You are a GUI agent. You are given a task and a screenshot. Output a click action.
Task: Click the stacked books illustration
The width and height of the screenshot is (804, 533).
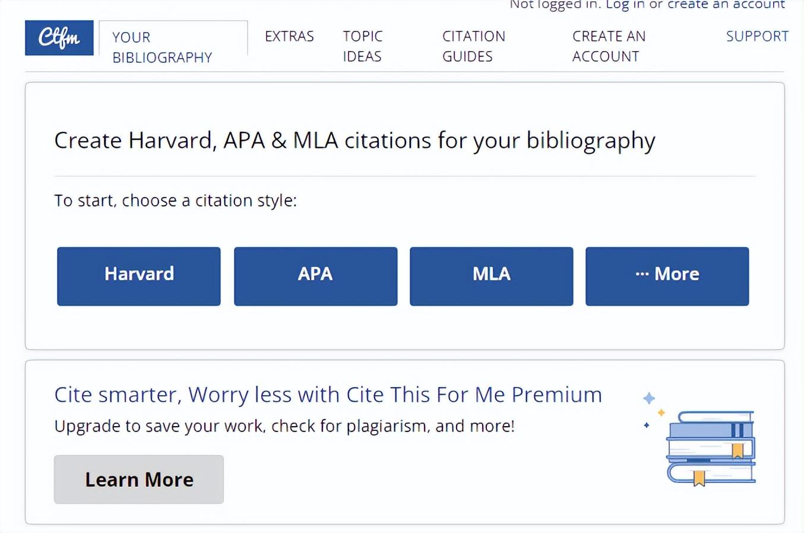pos(711,448)
